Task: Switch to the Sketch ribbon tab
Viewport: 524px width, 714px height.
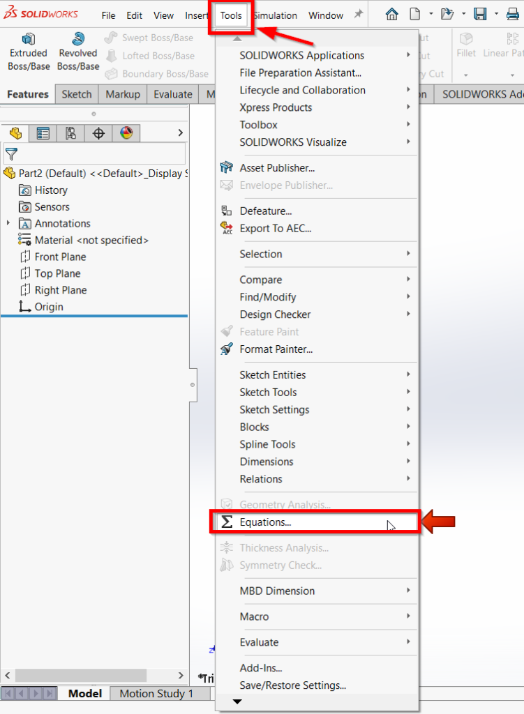Action: click(77, 94)
